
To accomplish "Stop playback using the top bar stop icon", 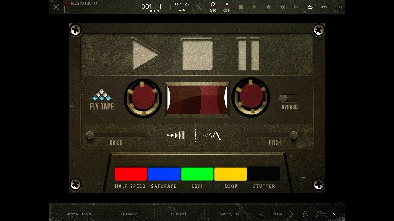I will (x=241, y=7).
